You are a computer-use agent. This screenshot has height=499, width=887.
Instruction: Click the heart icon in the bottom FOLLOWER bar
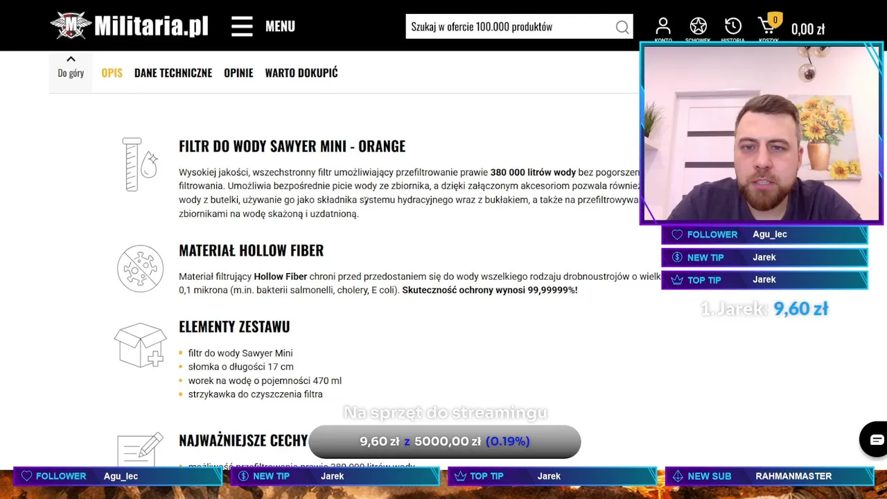tap(26, 476)
